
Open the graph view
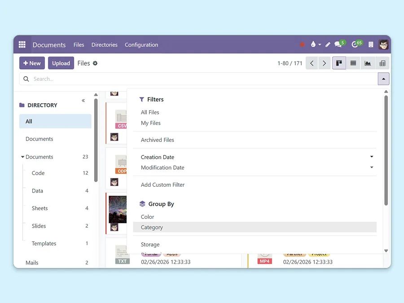tap(368, 63)
